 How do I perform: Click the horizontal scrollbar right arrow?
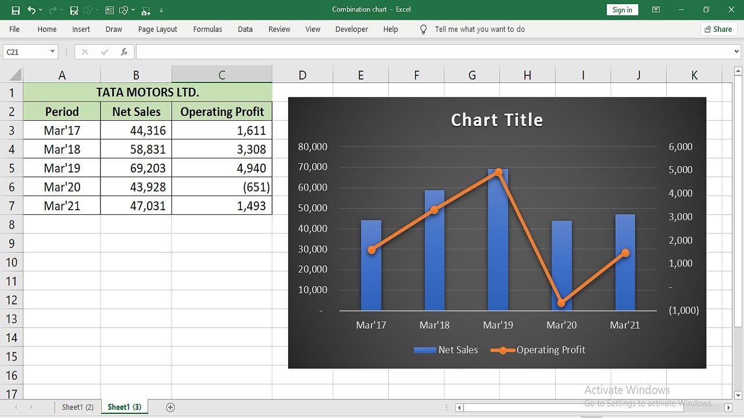click(x=728, y=408)
